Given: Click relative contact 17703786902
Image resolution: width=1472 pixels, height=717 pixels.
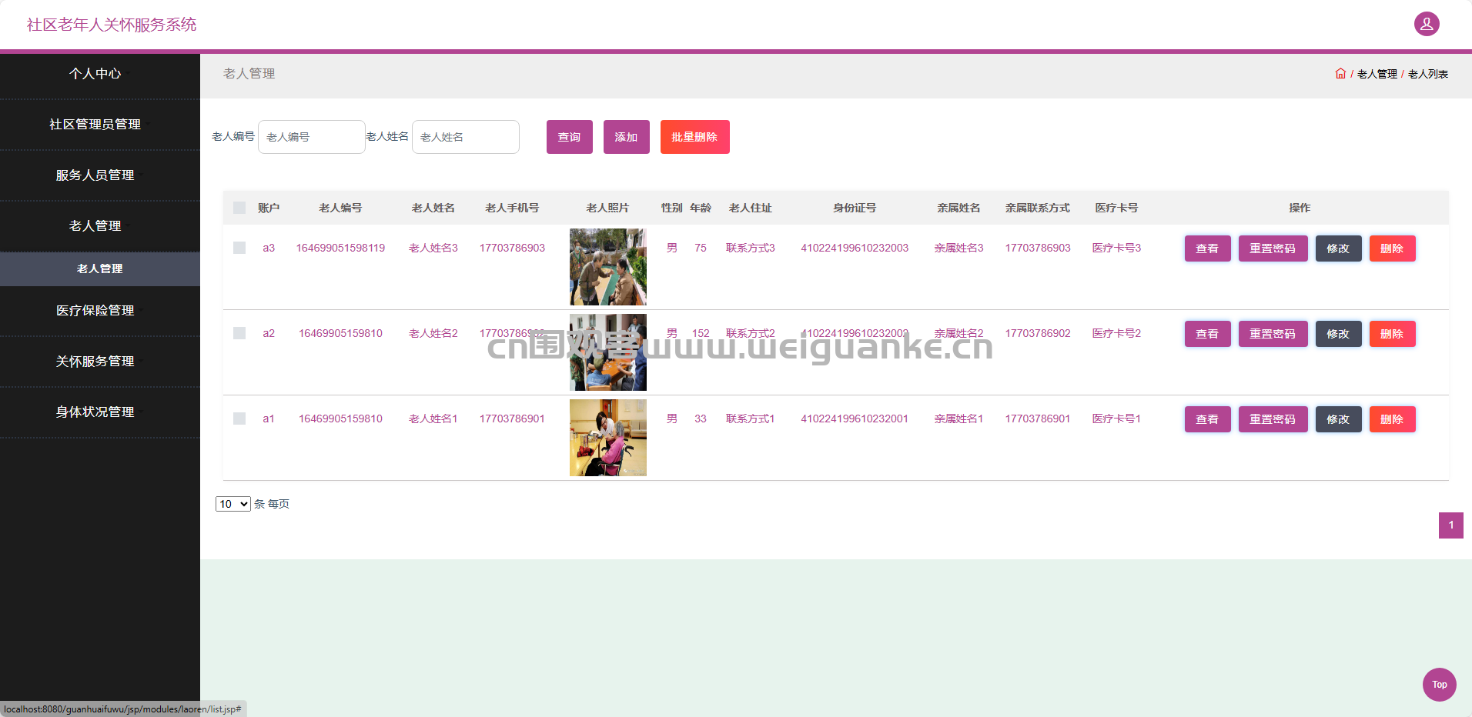Looking at the screenshot, I should click(x=1038, y=333).
